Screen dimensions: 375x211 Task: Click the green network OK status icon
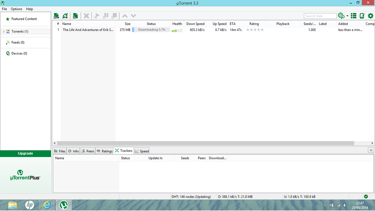click(x=366, y=197)
